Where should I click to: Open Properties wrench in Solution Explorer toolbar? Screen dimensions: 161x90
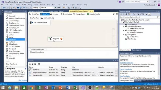coord(147,14)
